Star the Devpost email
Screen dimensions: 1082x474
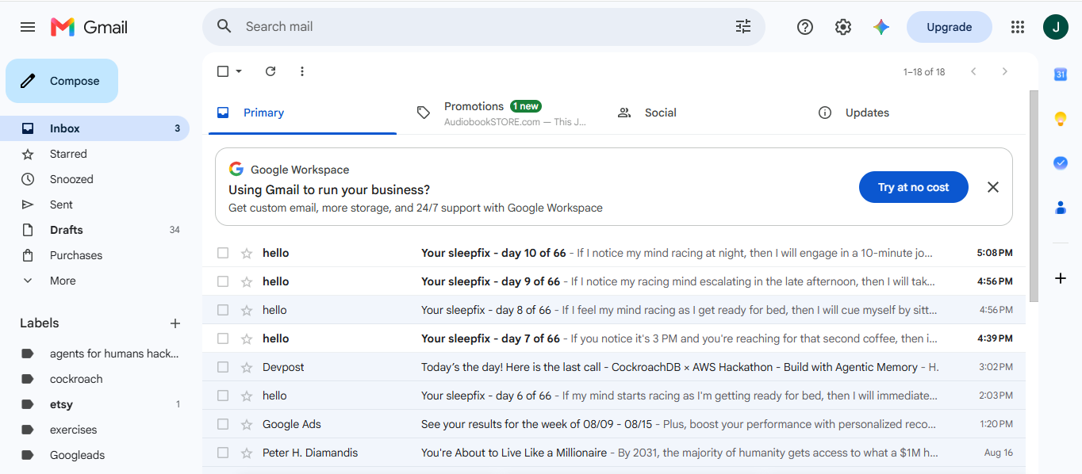(x=247, y=367)
